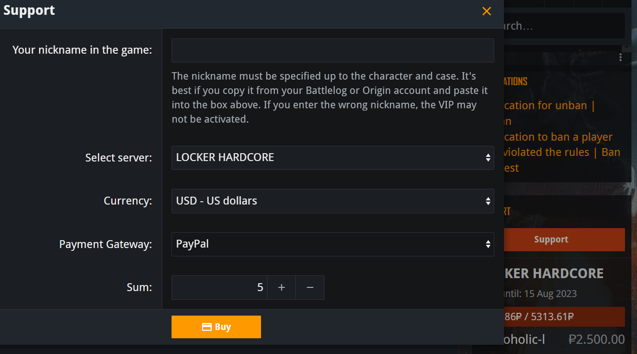Click the plus icon to increase Sum
This screenshot has width=637, height=354.
(x=281, y=288)
